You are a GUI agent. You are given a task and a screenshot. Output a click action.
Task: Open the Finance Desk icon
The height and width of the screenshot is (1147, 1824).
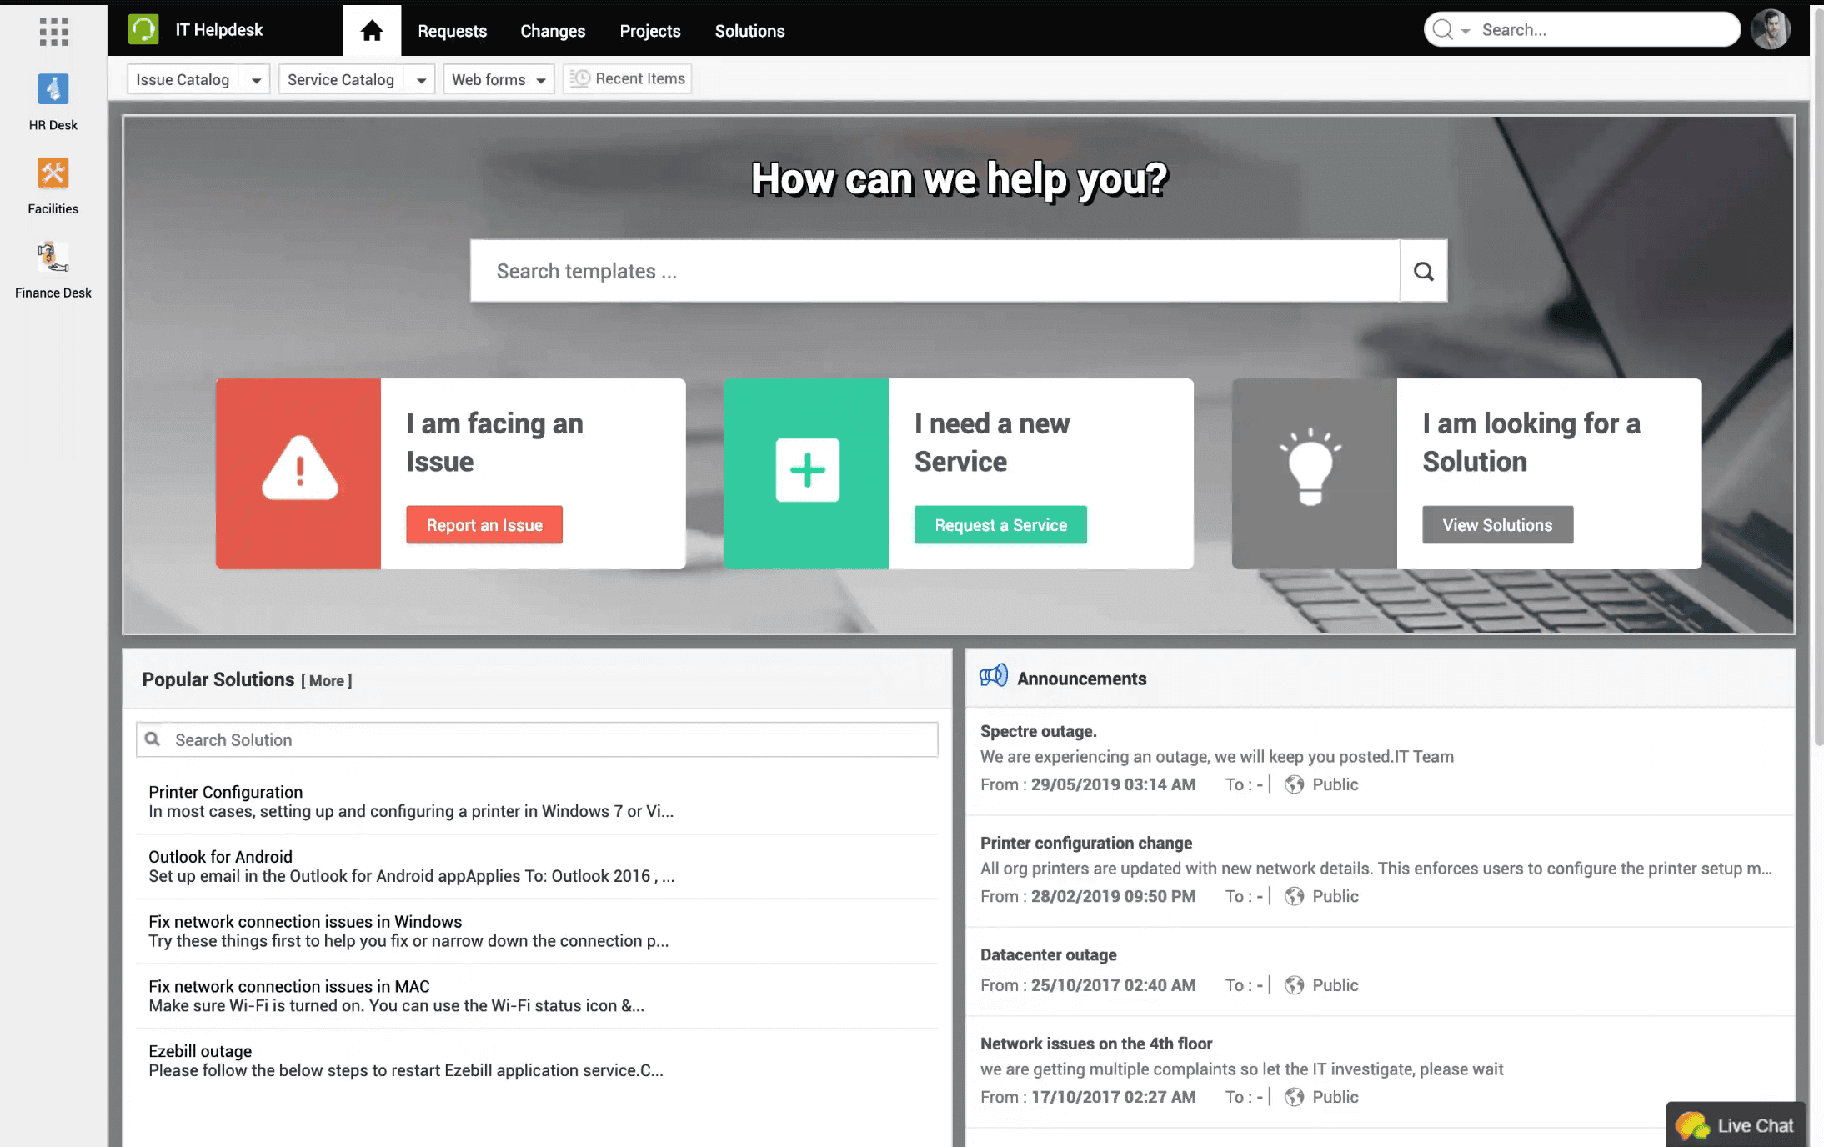(53, 257)
